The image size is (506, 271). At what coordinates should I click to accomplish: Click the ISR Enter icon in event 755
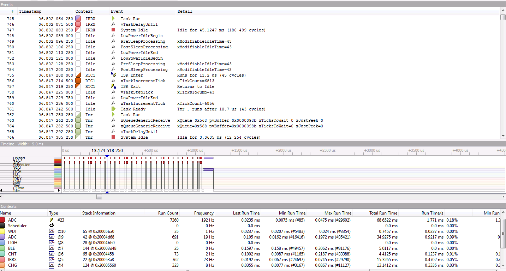tap(113, 75)
